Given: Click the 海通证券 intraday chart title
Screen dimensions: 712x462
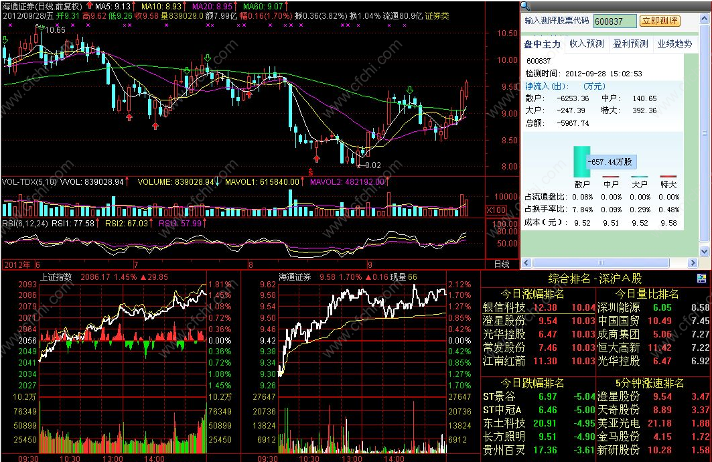Looking at the screenshot, I should 295,277.
